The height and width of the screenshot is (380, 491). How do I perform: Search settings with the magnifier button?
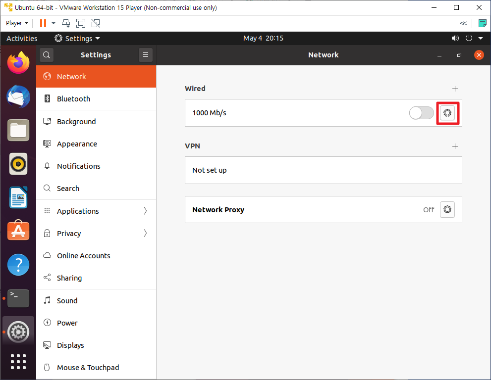click(47, 55)
